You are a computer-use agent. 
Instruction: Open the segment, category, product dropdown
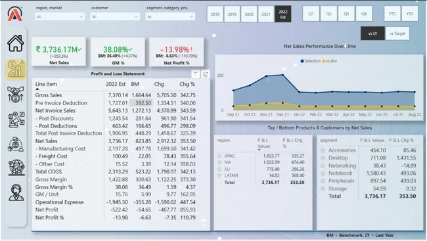170,16
